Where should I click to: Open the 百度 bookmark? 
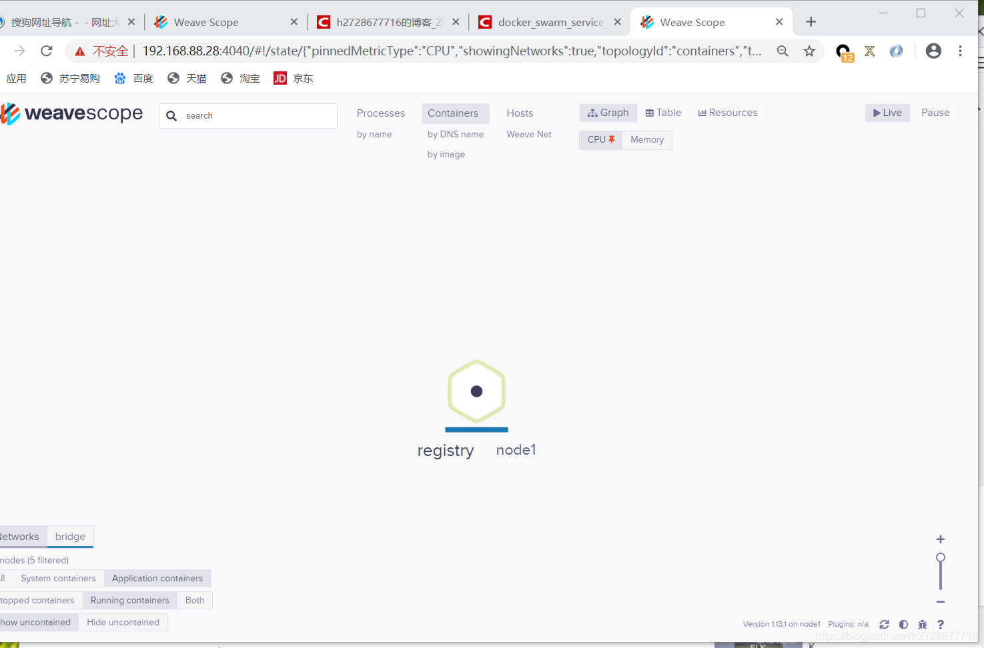(133, 78)
